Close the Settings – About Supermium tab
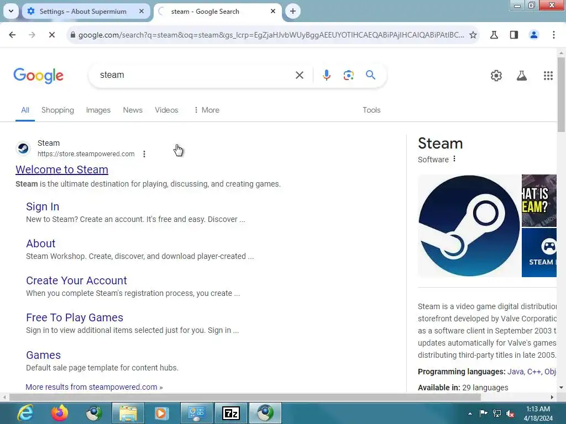The height and width of the screenshot is (424, 566). (x=141, y=11)
